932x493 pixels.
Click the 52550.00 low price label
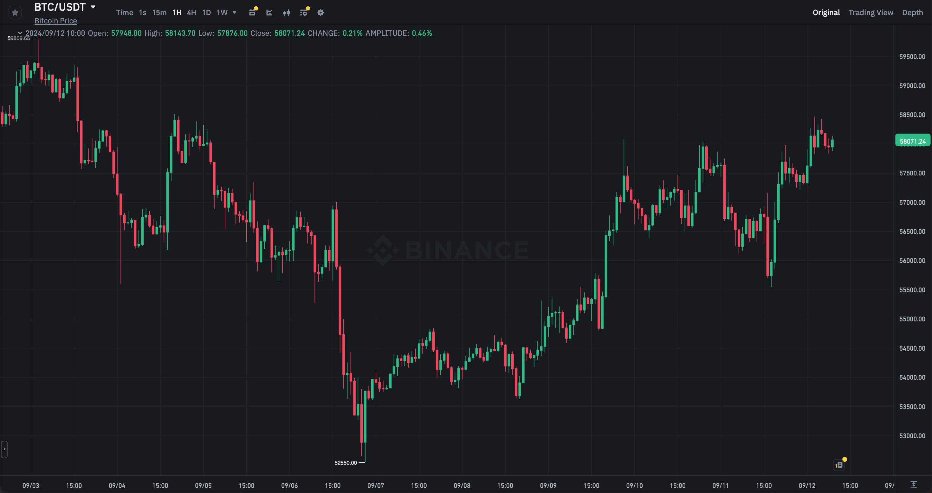coord(346,463)
